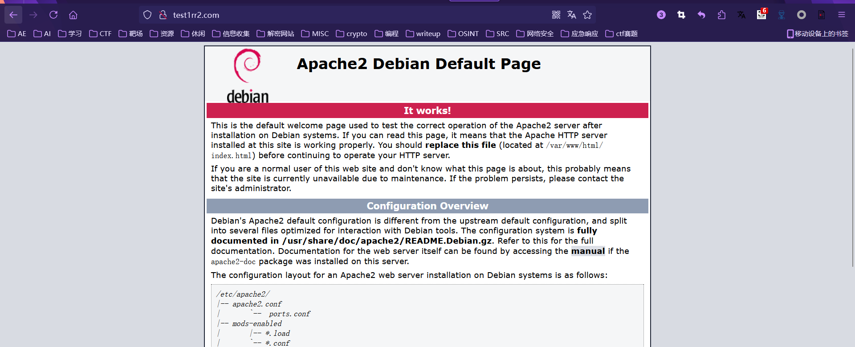The height and width of the screenshot is (347, 855).
Task: Bookmark this page with the star
Action: coord(587,15)
